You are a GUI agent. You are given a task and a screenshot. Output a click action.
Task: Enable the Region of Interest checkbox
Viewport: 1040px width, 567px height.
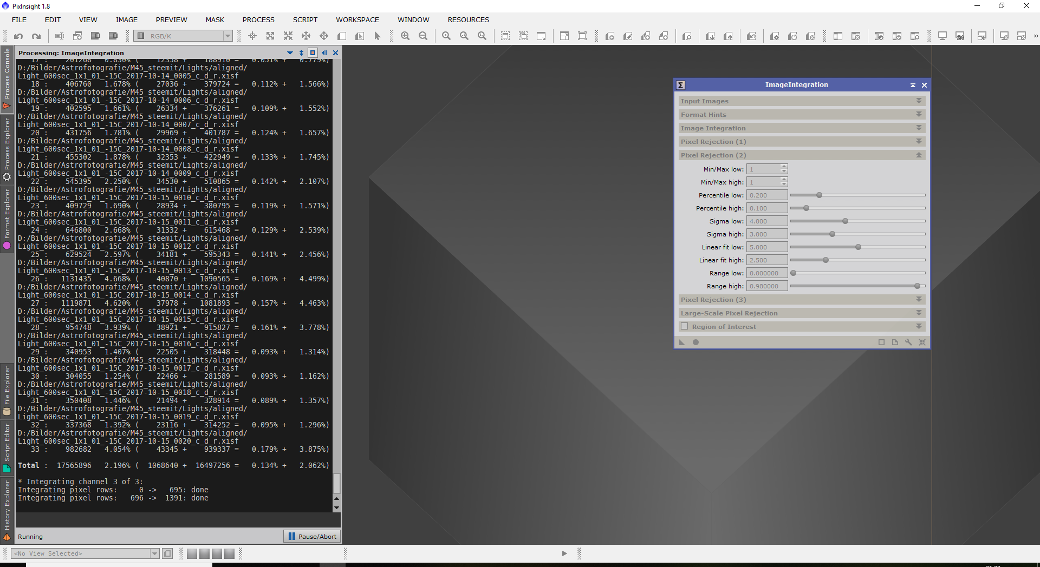point(684,326)
